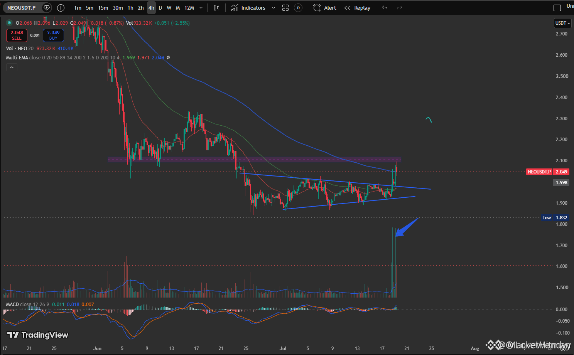Image resolution: width=574 pixels, height=355 pixels.
Task: Switch chart to Monthly (M) timeframe
Action: (178, 8)
